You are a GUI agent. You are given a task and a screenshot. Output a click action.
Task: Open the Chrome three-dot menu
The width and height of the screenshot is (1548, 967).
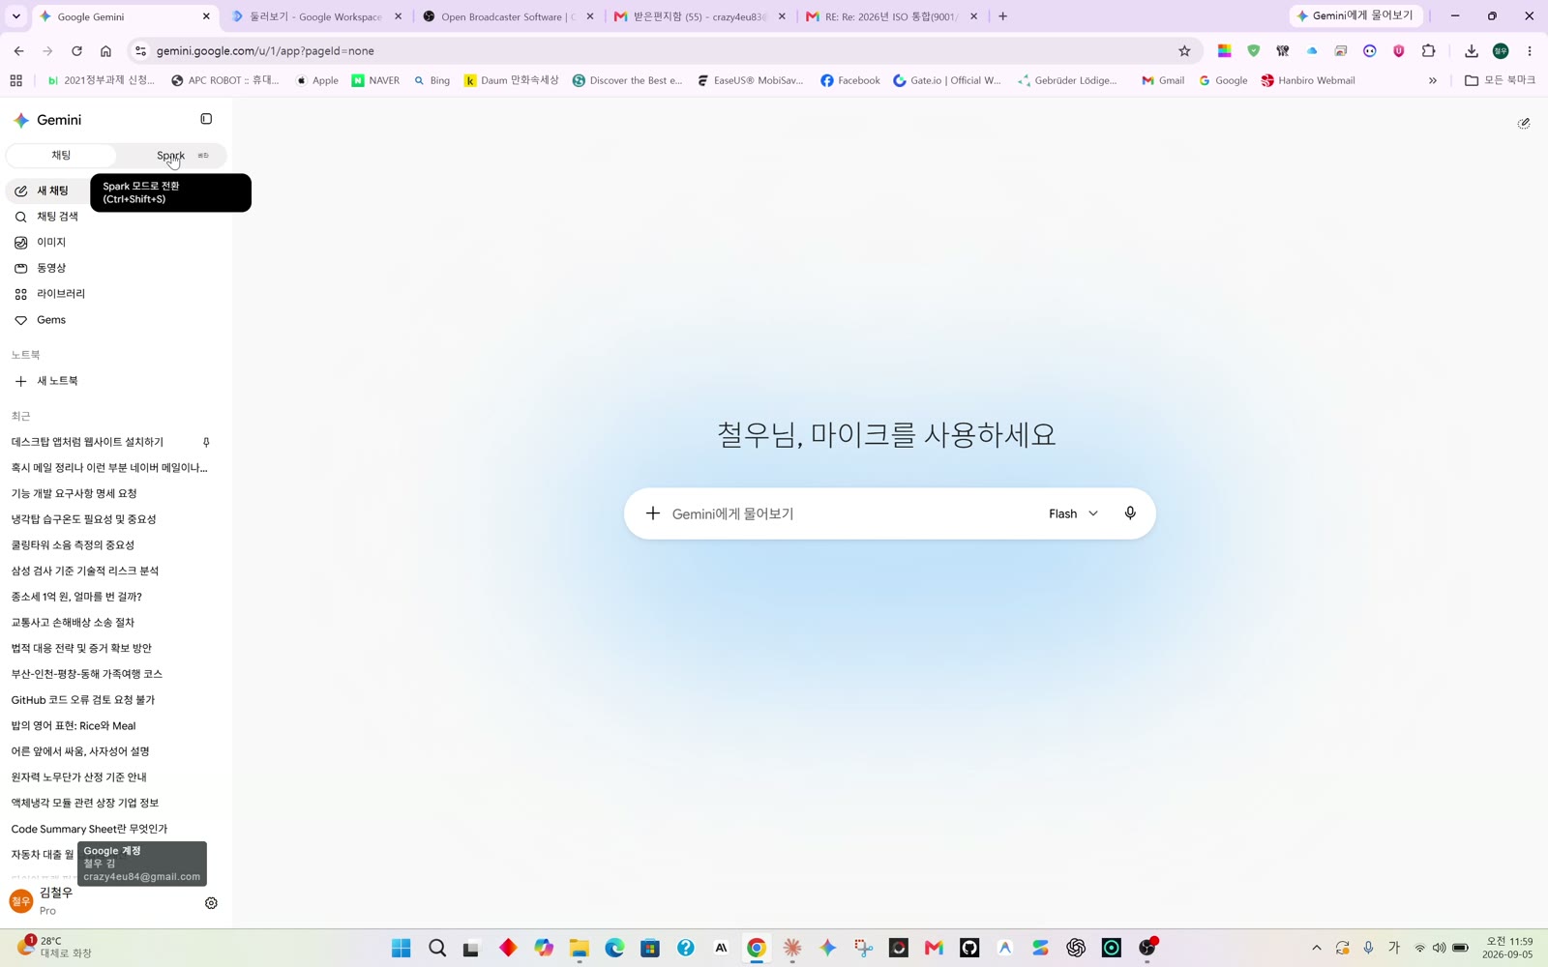(1530, 51)
